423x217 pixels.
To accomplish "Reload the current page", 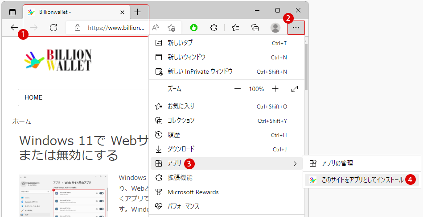I will coord(53,27).
